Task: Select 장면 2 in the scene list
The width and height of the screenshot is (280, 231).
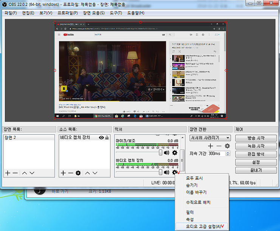Action: click(x=29, y=137)
